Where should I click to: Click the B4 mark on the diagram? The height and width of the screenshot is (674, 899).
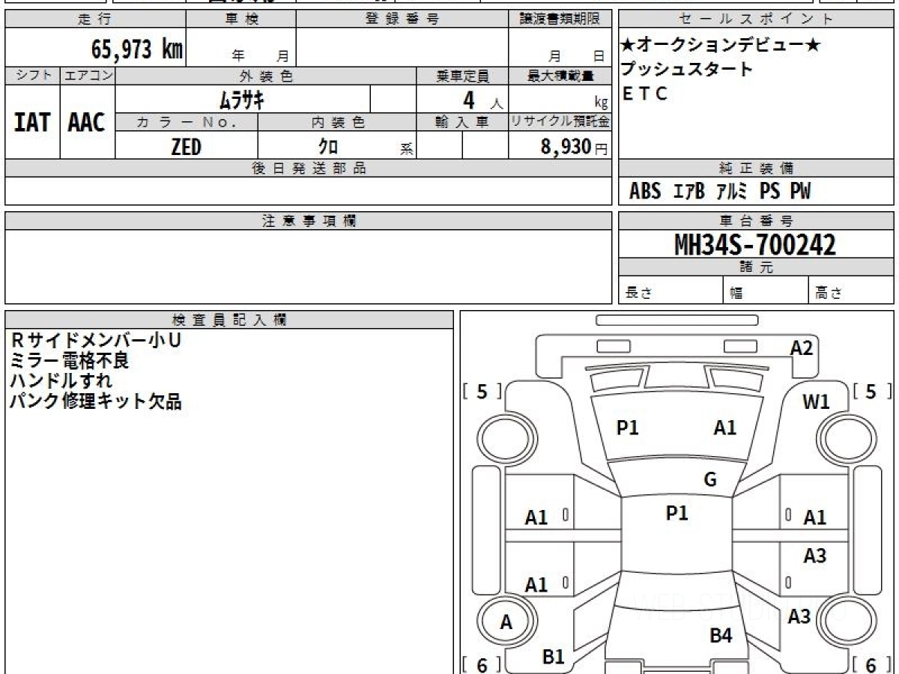(x=721, y=636)
